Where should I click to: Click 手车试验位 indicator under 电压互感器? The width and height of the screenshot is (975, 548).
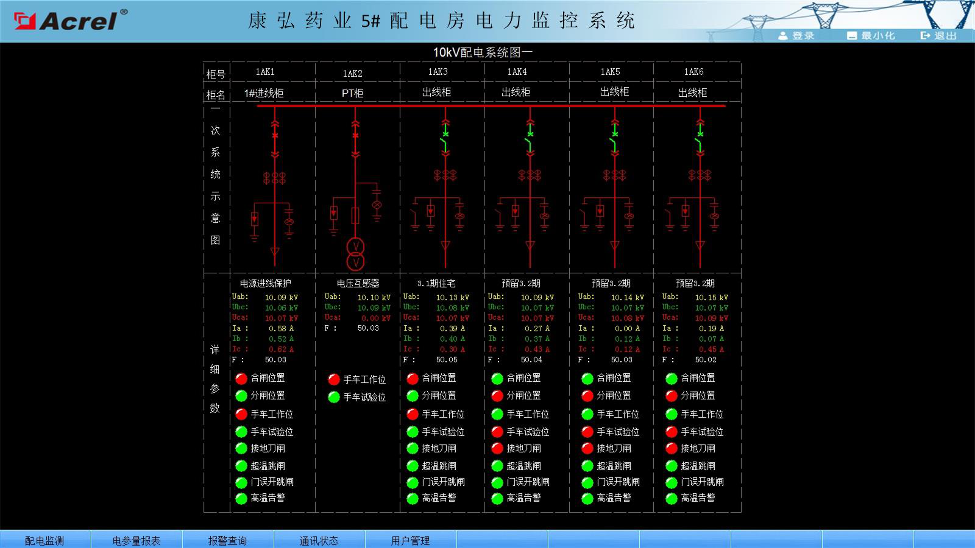(333, 397)
